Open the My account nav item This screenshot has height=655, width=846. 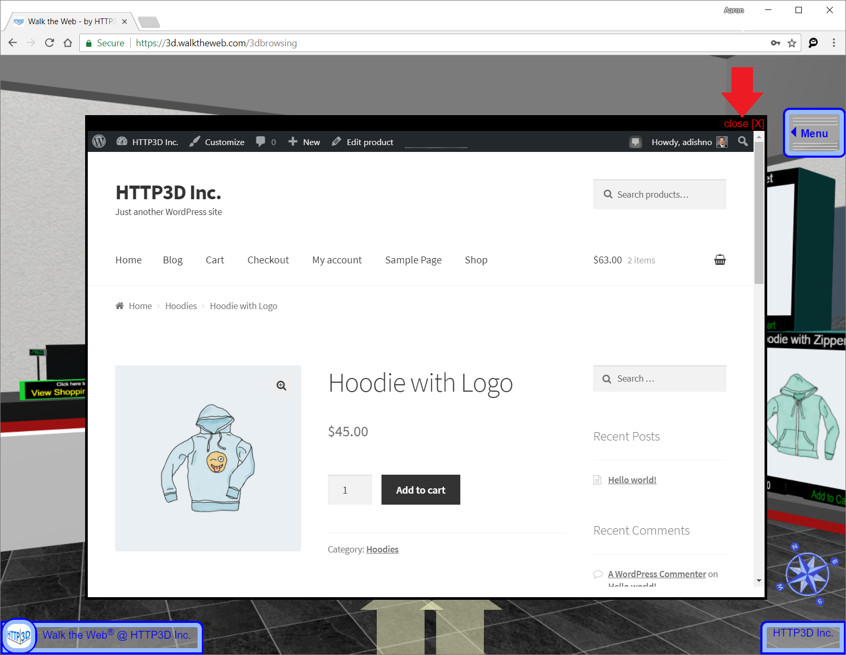(337, 260)
